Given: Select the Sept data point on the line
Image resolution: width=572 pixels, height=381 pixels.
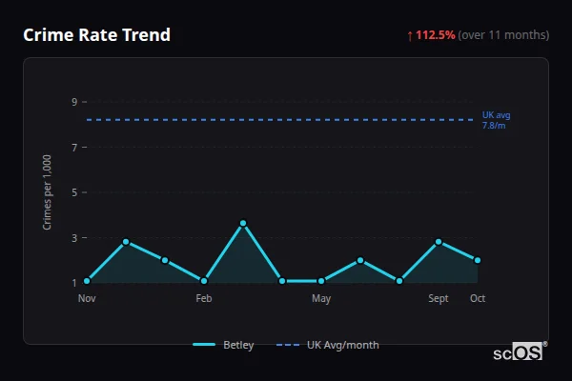Looking at the screenshot, I should pyautogui.click(x=439, y=242).
